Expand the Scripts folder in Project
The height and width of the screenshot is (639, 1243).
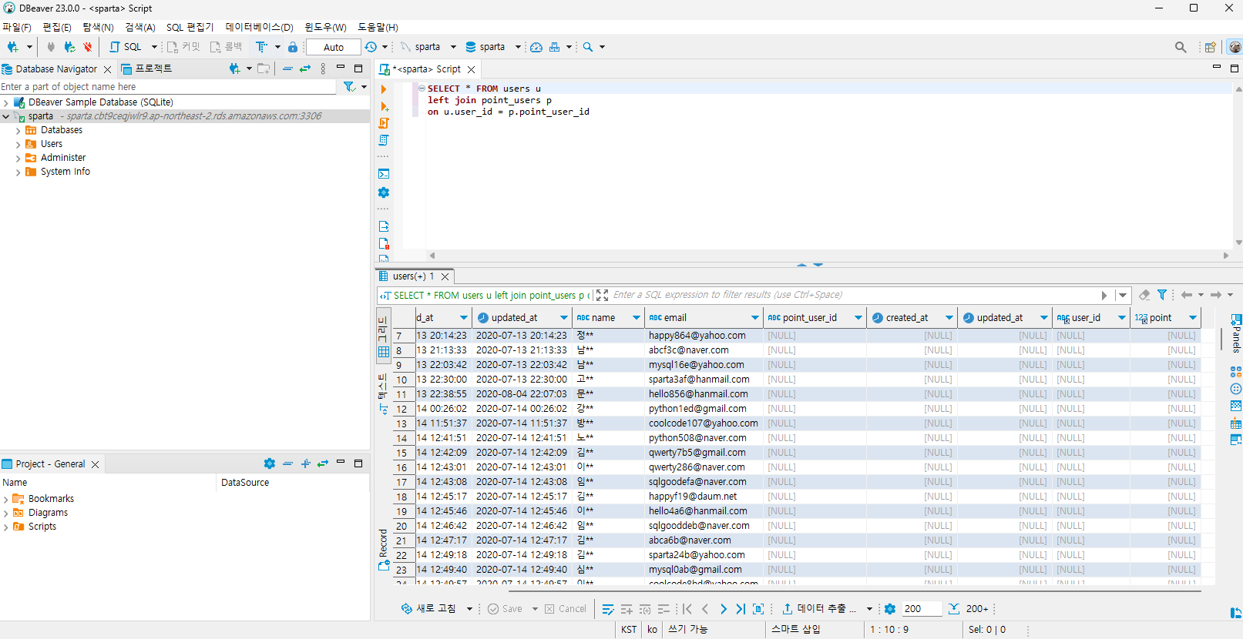[6, 527]
